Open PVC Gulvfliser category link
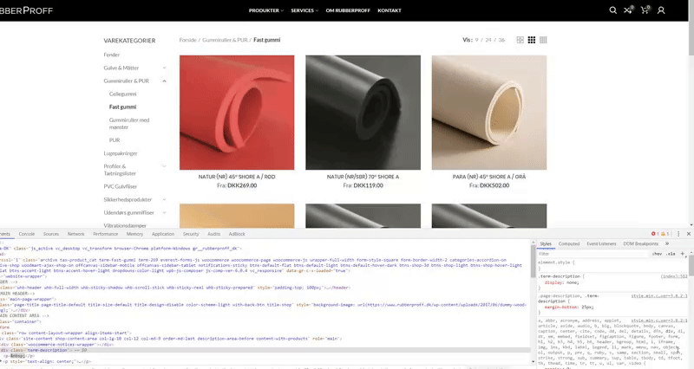The width and height of the screenshot is (694, 369). click(120, 186)
